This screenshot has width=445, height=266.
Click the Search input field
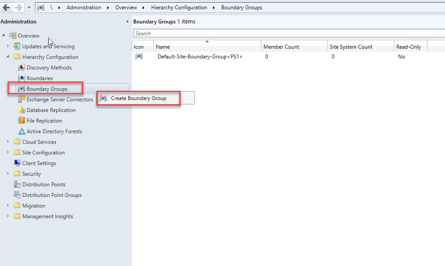pos(288,34)
